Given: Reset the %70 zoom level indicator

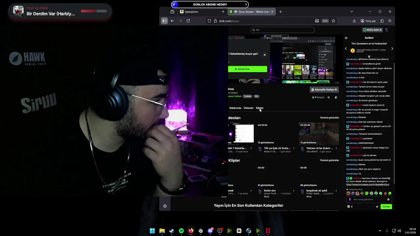Looking at the screenshot, I should (x=325, y=21).
